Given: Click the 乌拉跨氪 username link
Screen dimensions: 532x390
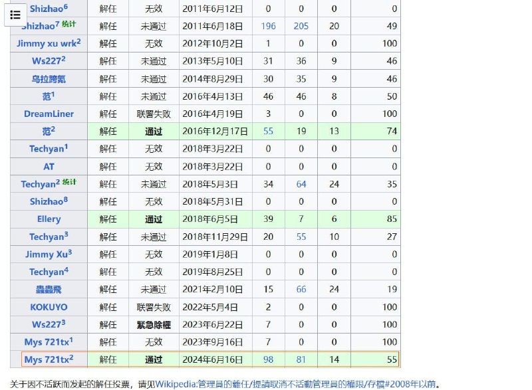Looking at the screenshot, I should tap(48, 78).
